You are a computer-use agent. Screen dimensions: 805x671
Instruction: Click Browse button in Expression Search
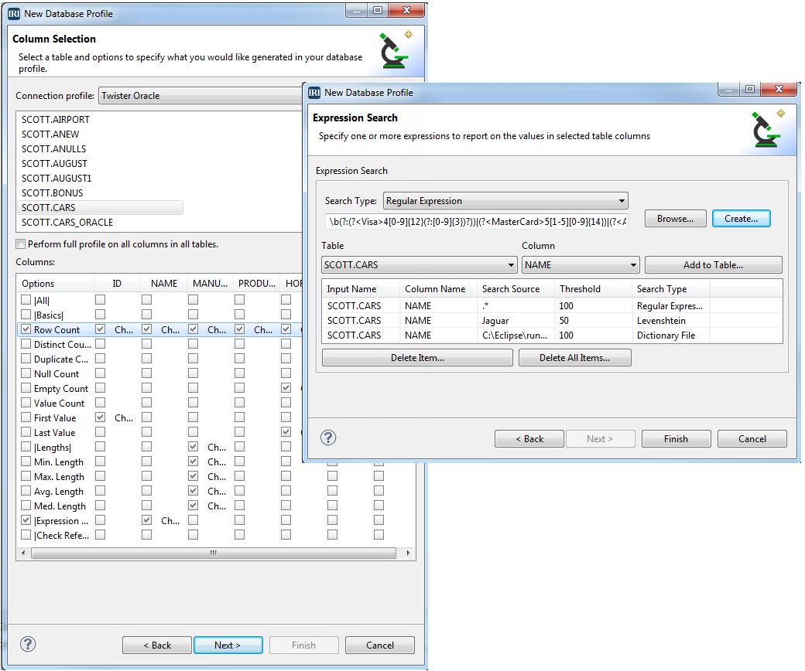675,219
